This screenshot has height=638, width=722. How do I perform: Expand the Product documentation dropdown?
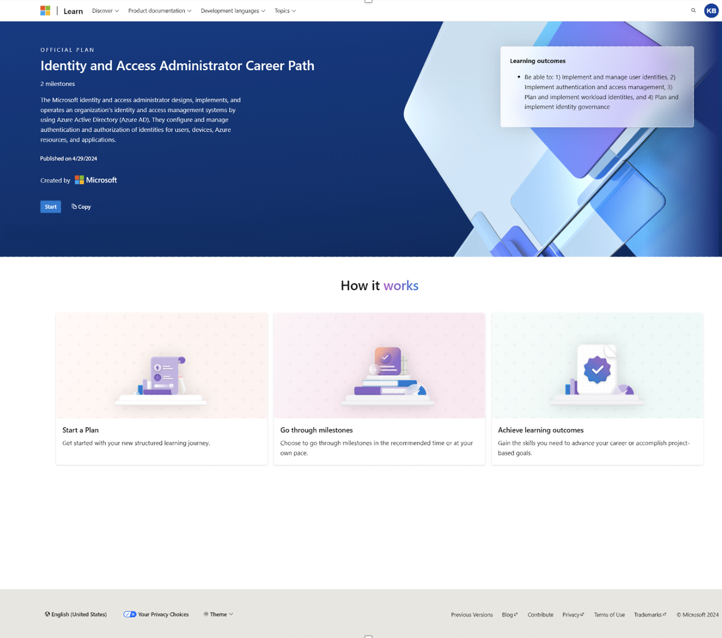(x=159, y=11)
